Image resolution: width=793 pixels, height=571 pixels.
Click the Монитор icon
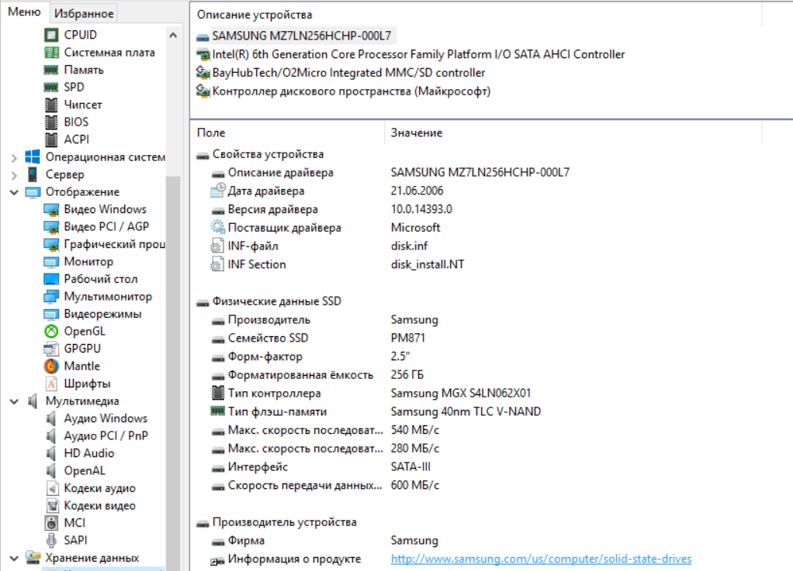click(51, 262)
